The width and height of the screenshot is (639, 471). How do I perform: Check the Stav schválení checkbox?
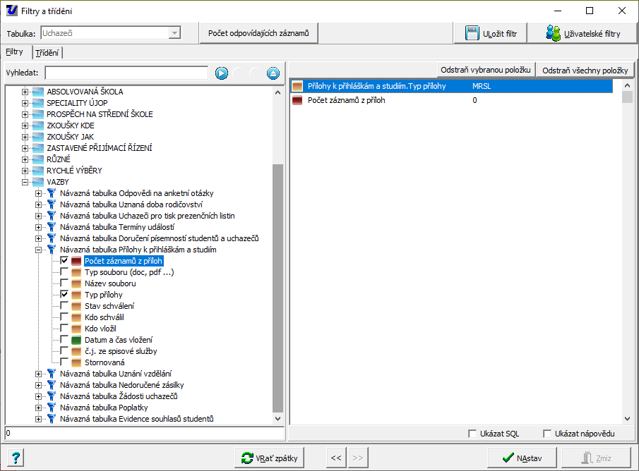click(64, 306)
